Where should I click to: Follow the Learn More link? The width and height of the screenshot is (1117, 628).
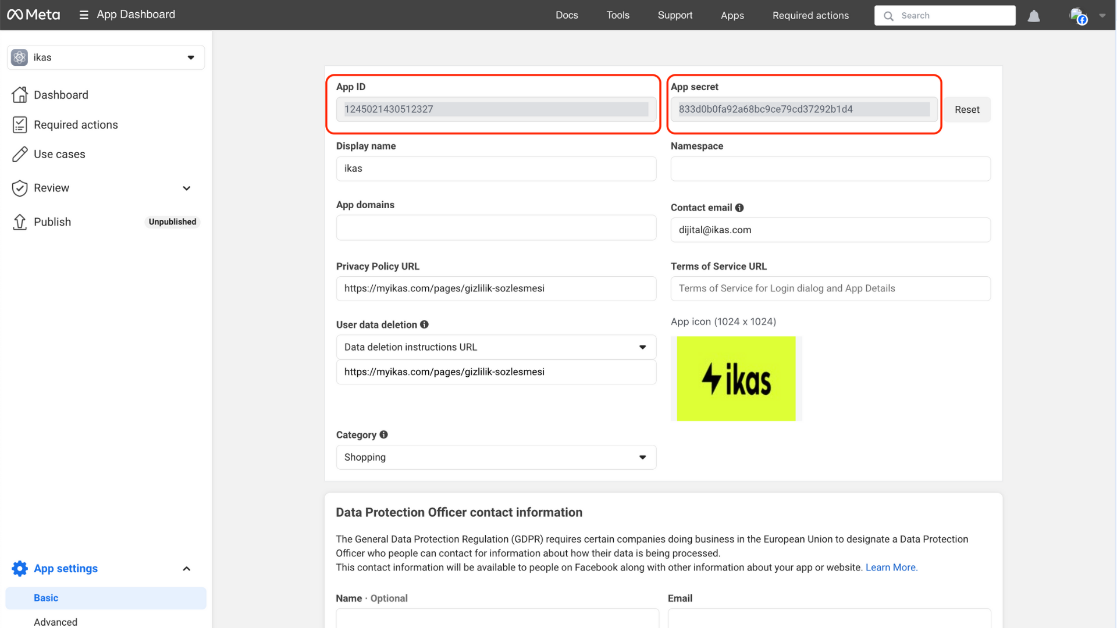(891, 567)
